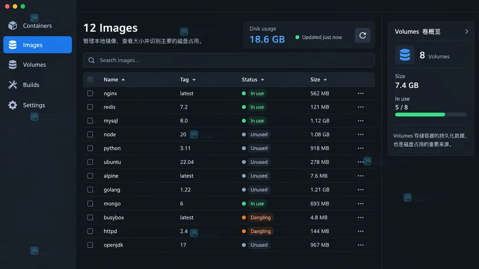The image size is (479, 269).
Task: Click the 5 / 8 in-use count
Action: (401, 107)
